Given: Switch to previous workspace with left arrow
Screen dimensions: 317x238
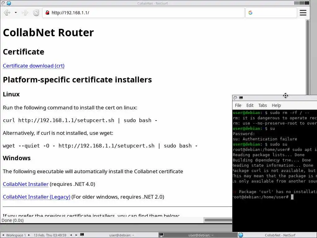Looking at the screenshot, I should tap(3, 235).
